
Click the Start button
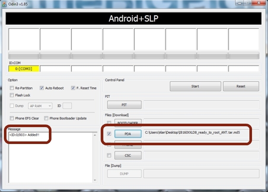(195, 86)
